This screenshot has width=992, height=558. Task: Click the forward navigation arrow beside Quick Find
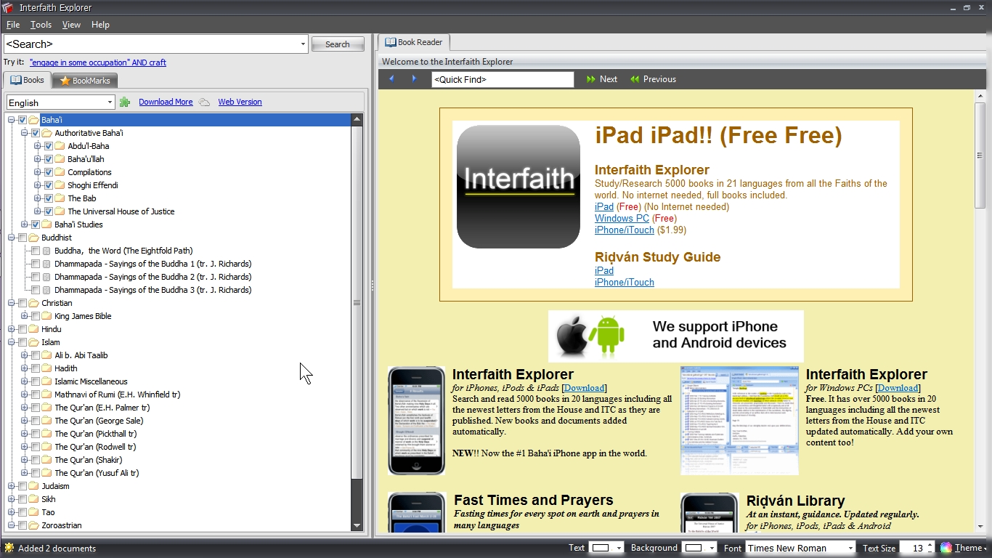coord(415,78)
